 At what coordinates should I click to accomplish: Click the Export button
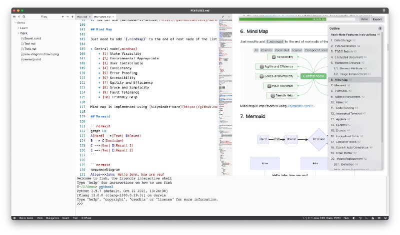pyautogui.click(x=377, y=19)
